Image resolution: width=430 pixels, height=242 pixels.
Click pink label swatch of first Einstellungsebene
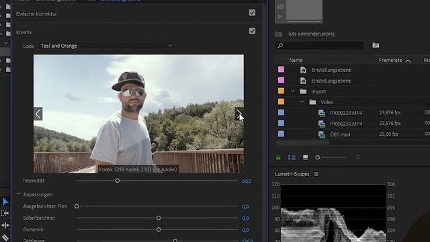281,69
